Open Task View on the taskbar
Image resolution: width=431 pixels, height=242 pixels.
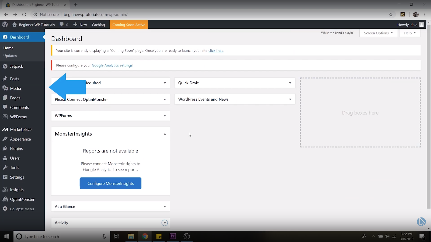117,236
